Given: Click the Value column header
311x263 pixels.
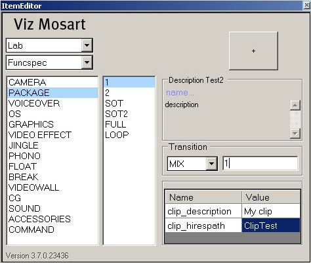Looking at the screenshot, I should click(x=271, y=197).
